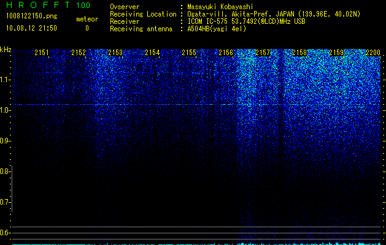Image resolution: width=386 pixels, height=245 pixels.
Task: Click the meteor count value 0
Action: click(87, 28)
